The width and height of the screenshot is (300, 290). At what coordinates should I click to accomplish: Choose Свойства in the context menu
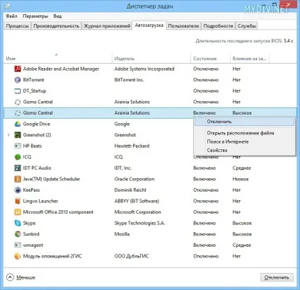(244, 150)
